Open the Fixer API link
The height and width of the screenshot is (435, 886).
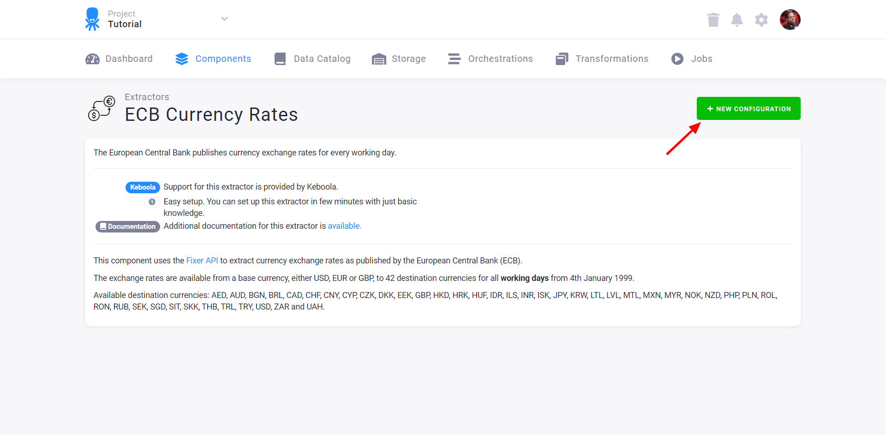202,261
